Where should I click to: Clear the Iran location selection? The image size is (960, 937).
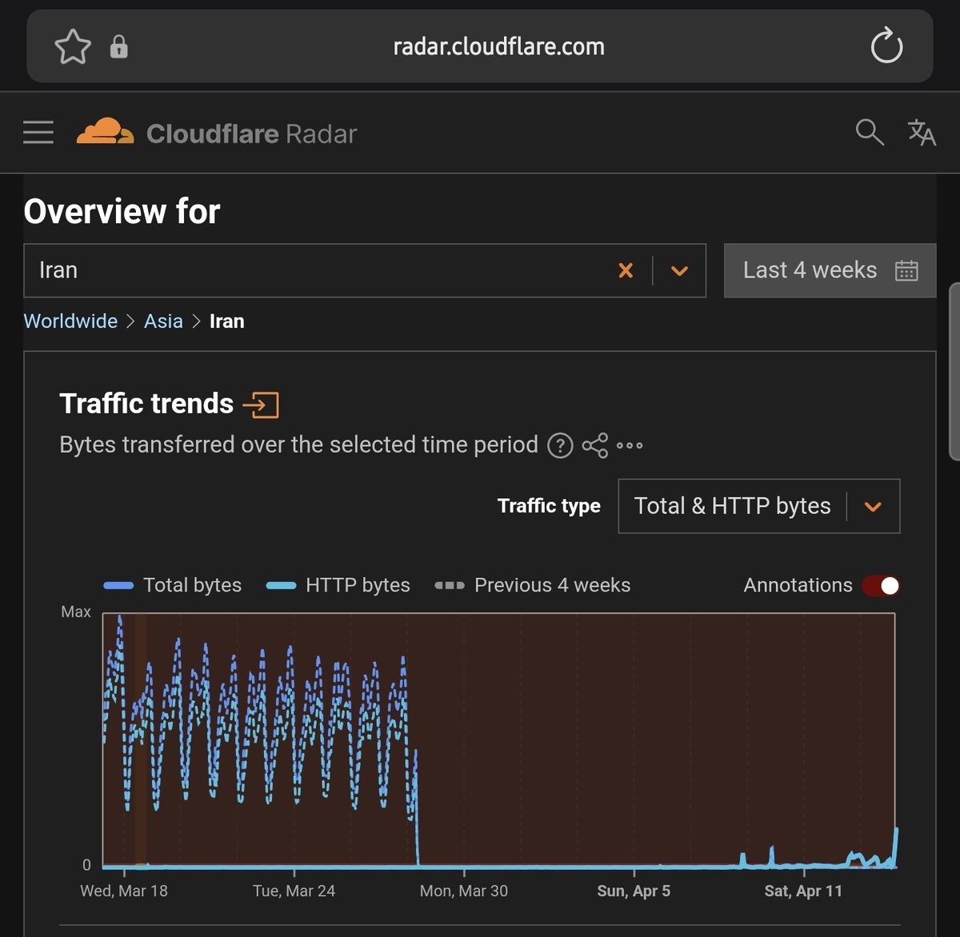[626, 271]
